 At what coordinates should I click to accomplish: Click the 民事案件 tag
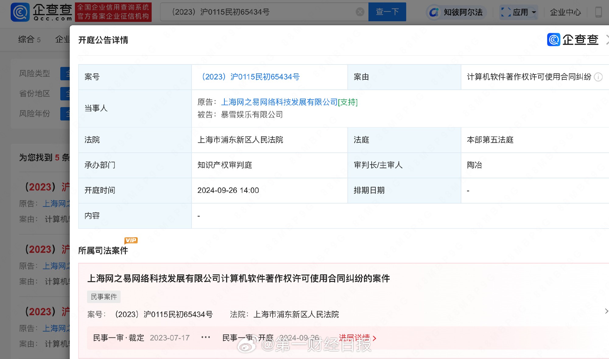pyautogui.click(x=104, y=297)
